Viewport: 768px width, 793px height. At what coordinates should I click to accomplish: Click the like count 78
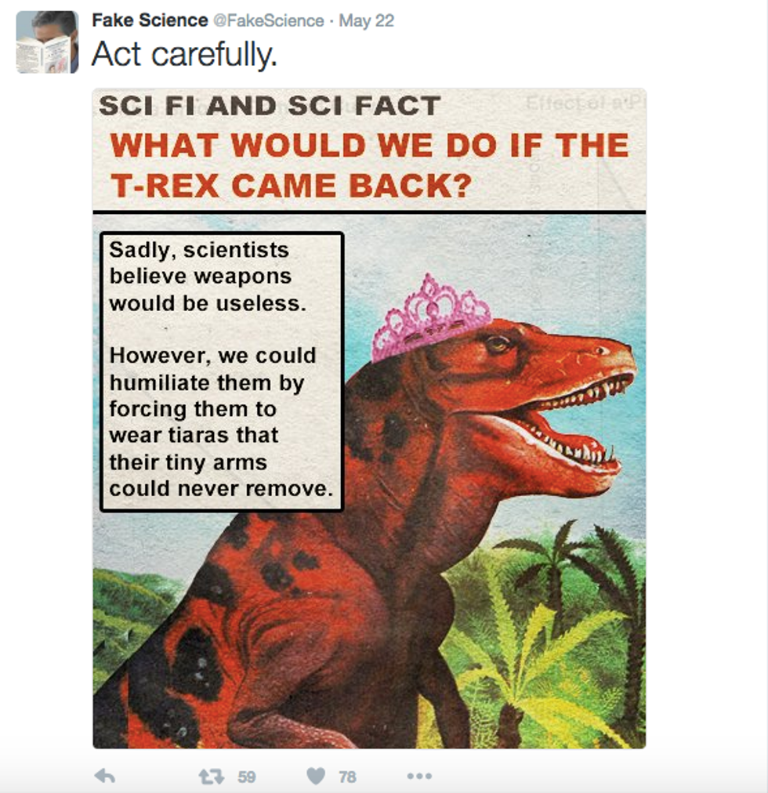click(347, 777)
